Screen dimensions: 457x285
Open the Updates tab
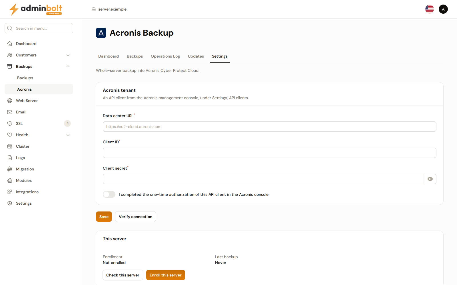pos(196,56)
